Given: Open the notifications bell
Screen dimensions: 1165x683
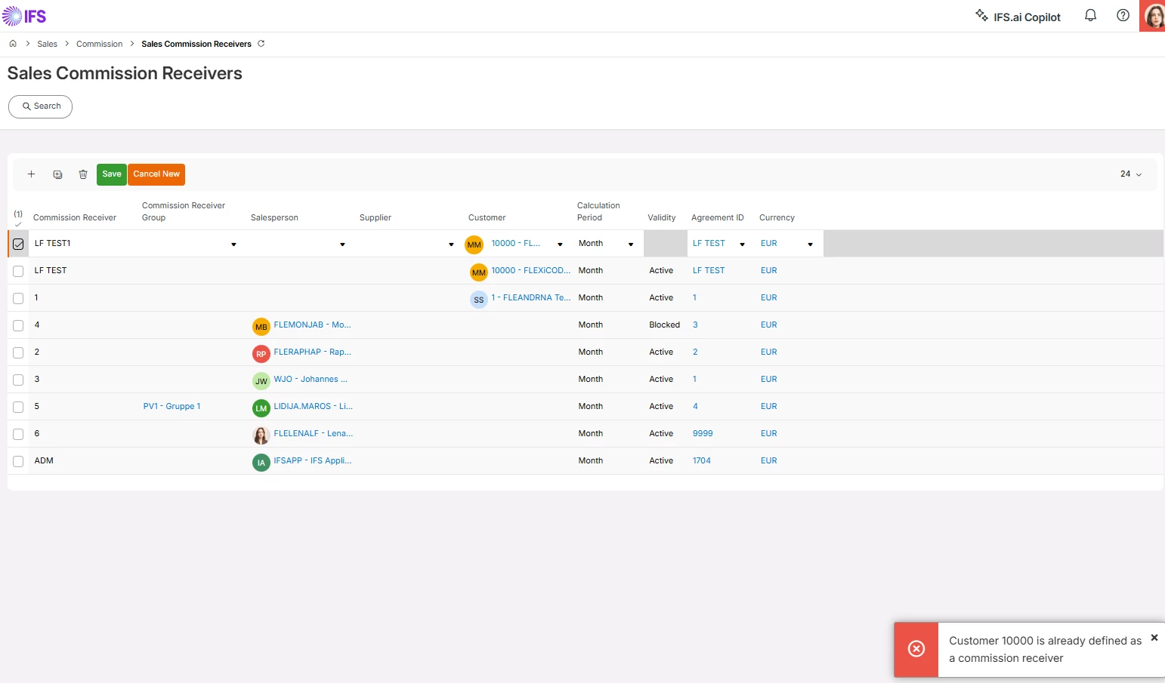Looking at the screenshot, I should click(1090, 15).
